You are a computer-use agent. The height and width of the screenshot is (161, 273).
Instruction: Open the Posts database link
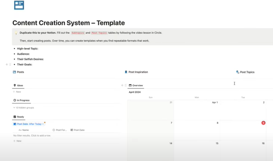point(18,72)
